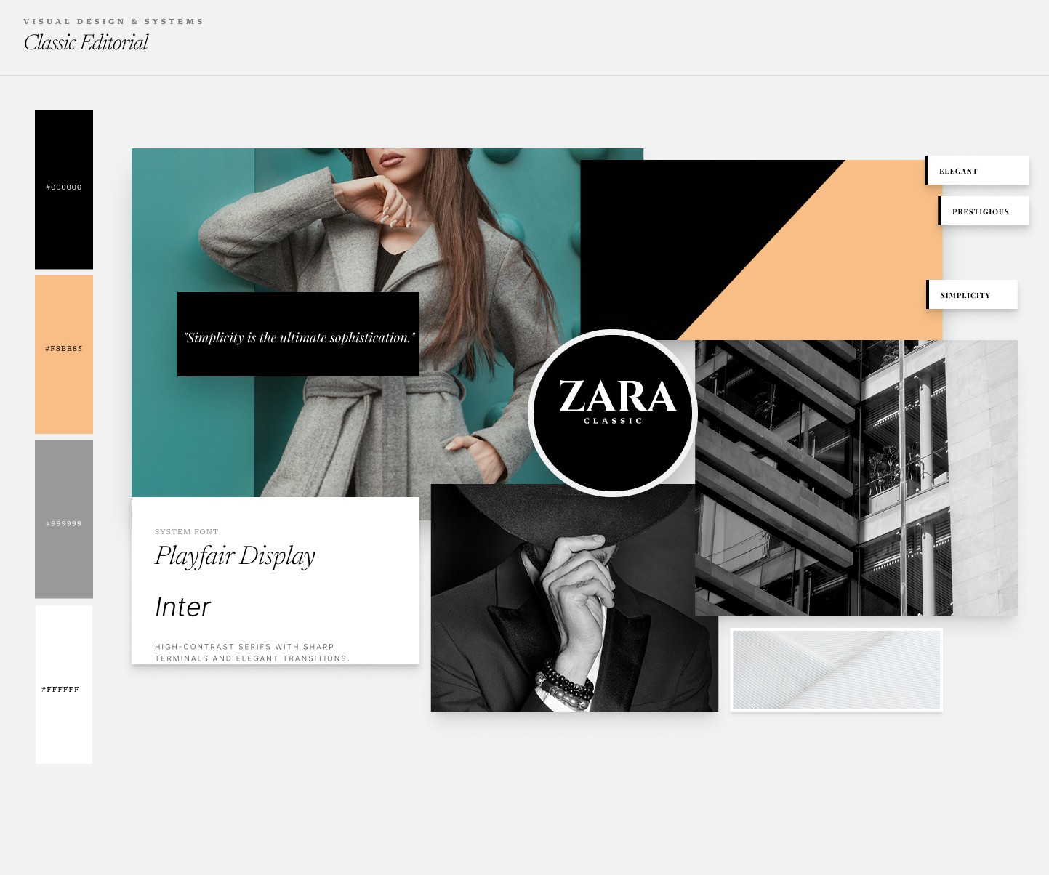Click the VISUAL DESIGN & SYSTEMS label

[x=113, y=21]
